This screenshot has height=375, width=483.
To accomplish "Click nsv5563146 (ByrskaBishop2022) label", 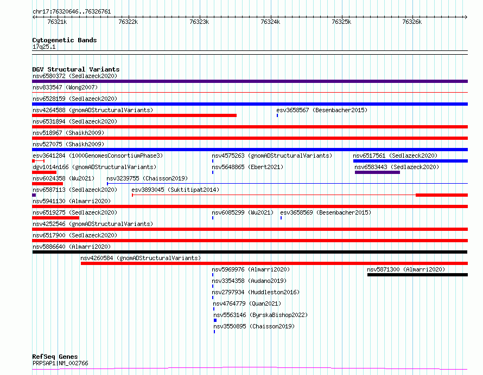I will click(x=260, y=315).
